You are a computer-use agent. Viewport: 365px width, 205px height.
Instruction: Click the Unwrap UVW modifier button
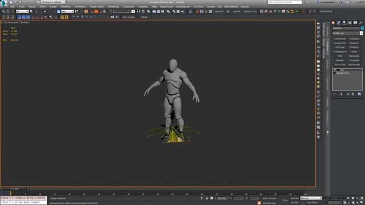pos(340,43)
